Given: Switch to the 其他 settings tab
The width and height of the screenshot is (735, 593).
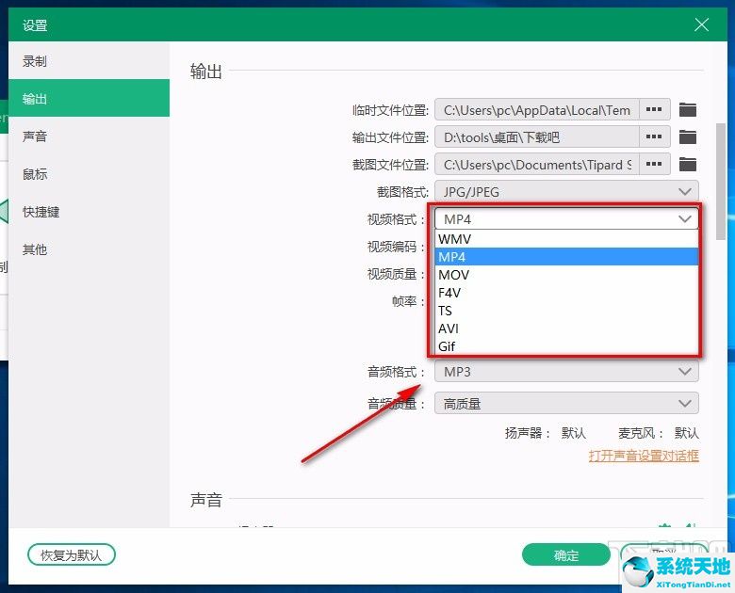Looking at the screenshot, I should tap(90, 249).
